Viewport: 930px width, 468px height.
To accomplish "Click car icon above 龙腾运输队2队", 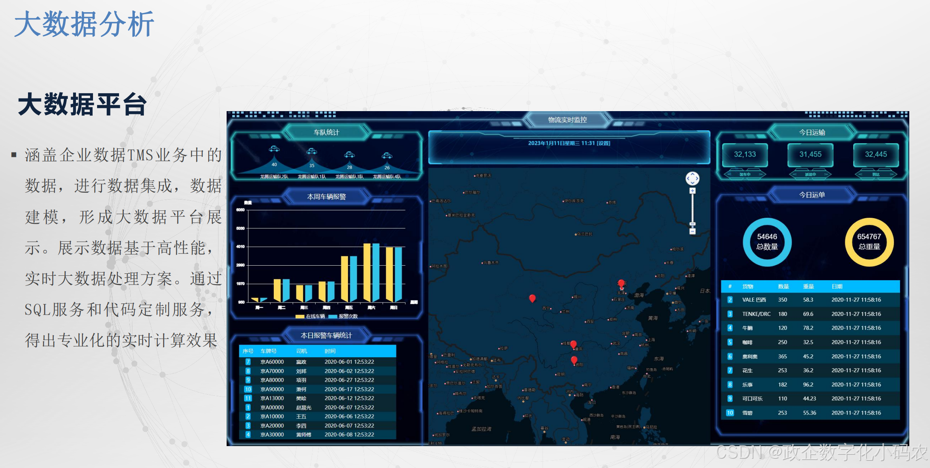I will [x=274, y=149].
